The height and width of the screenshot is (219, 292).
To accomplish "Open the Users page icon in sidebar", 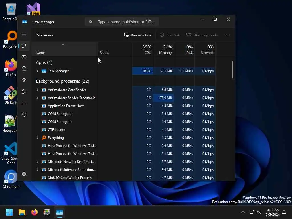I will 24,92.
